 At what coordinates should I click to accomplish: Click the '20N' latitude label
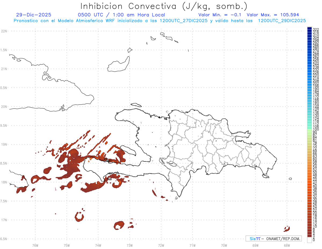tap(4, 107)
